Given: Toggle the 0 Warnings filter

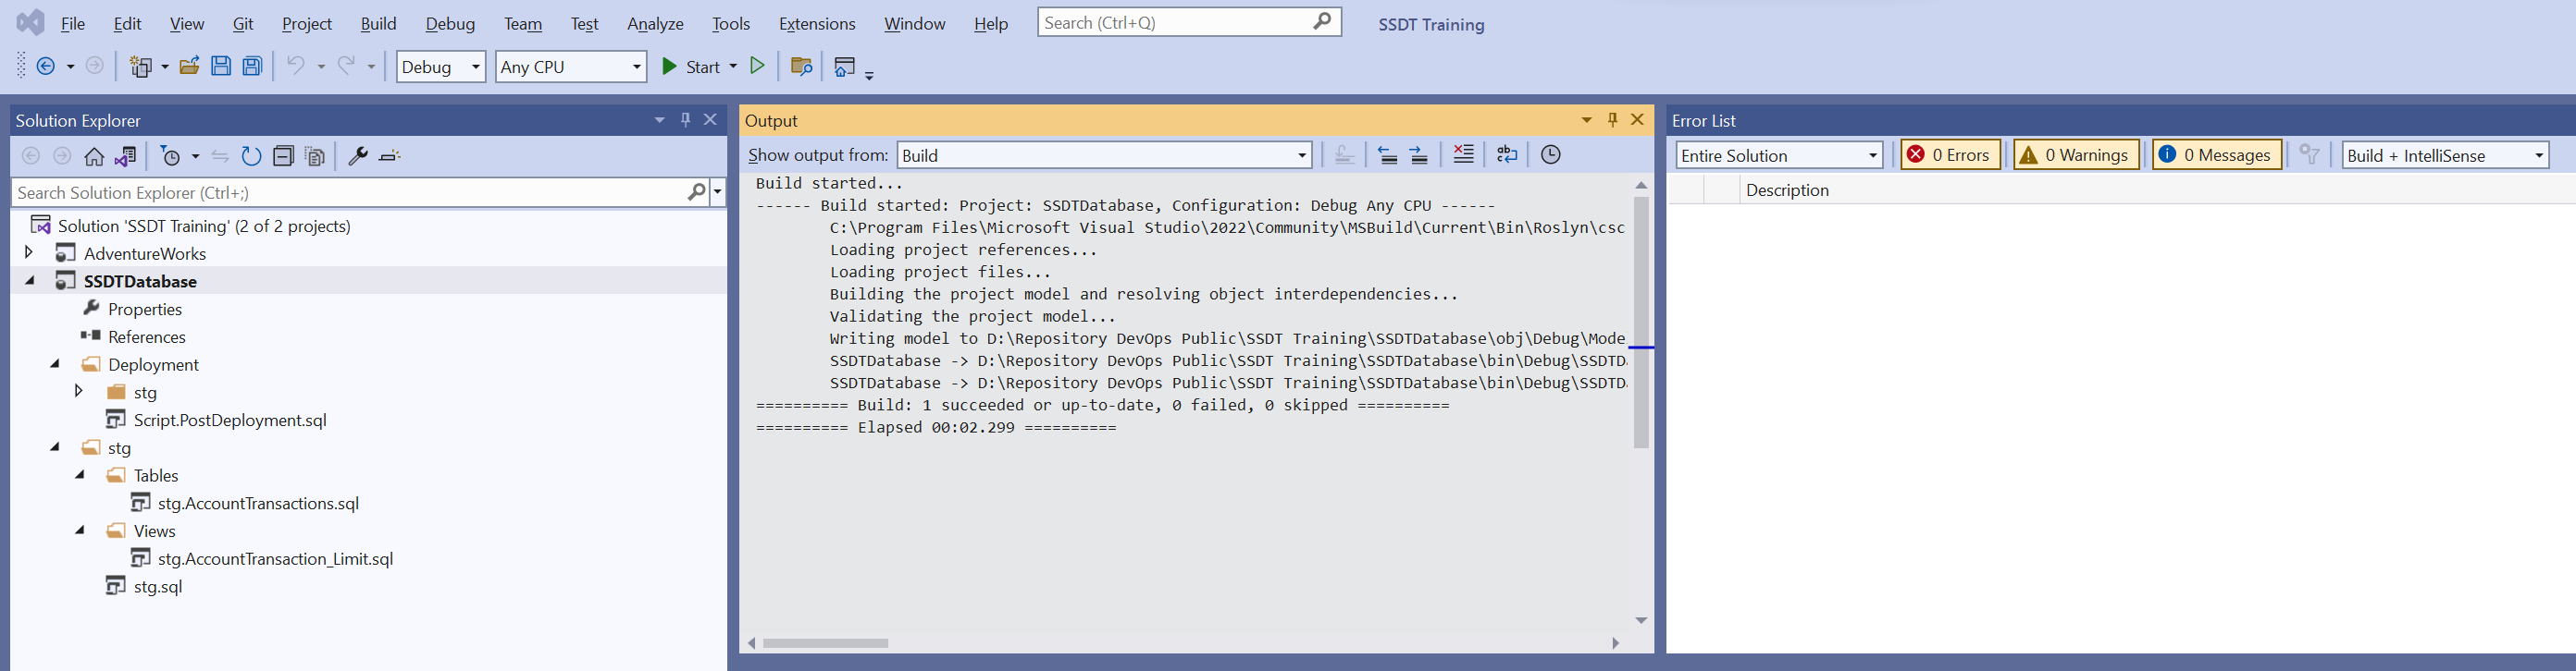Looking at the screenshot, I should pos(2075,154).
